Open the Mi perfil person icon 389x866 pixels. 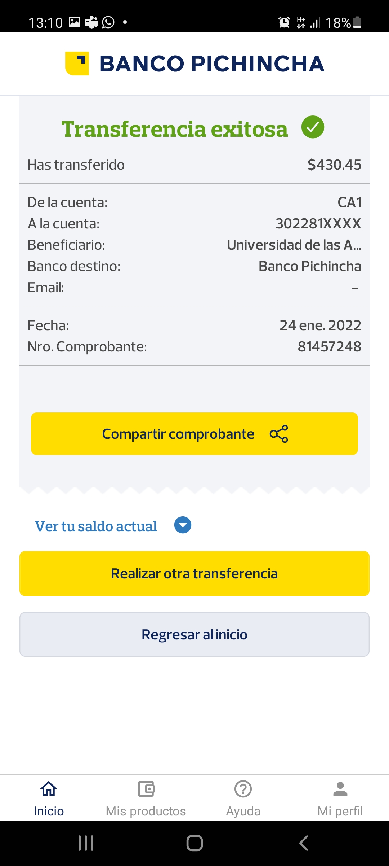tap(340, 789)
